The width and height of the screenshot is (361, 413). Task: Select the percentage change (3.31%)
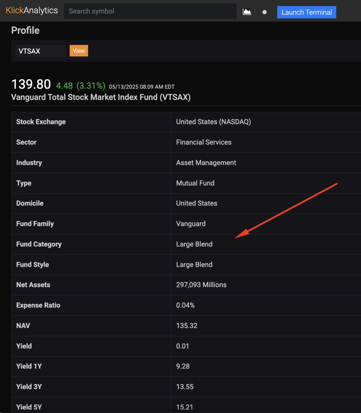(91, 86)
